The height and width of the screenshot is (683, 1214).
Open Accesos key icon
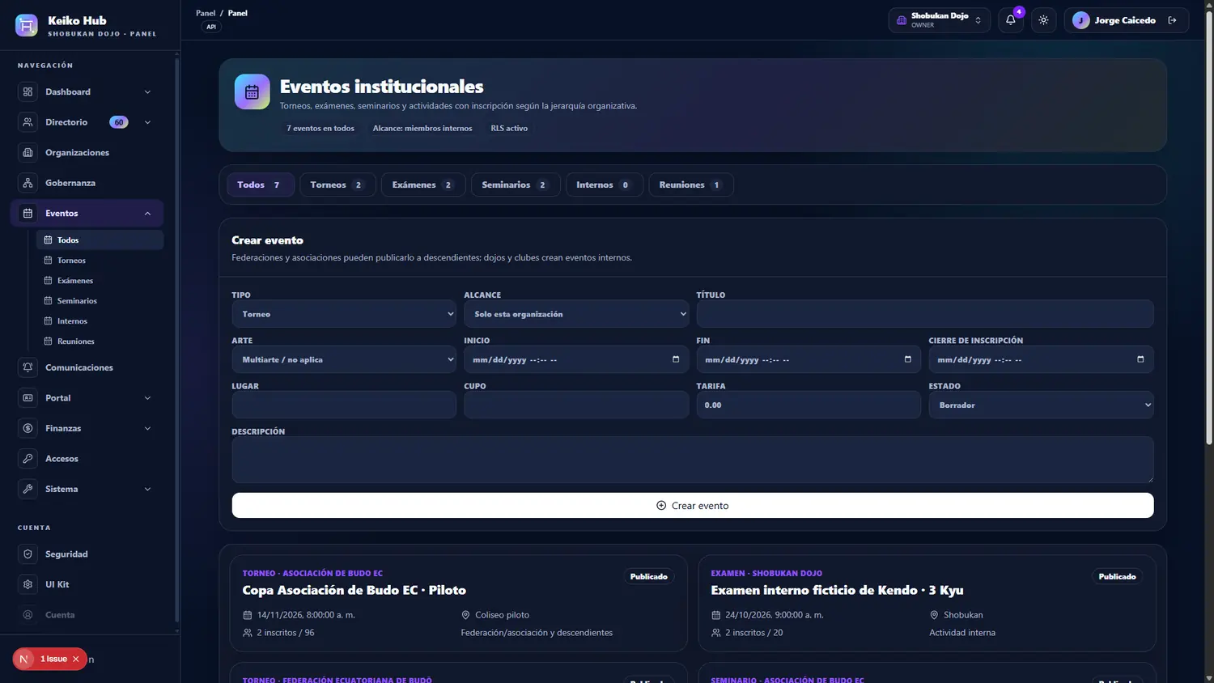tap(28, 459)
